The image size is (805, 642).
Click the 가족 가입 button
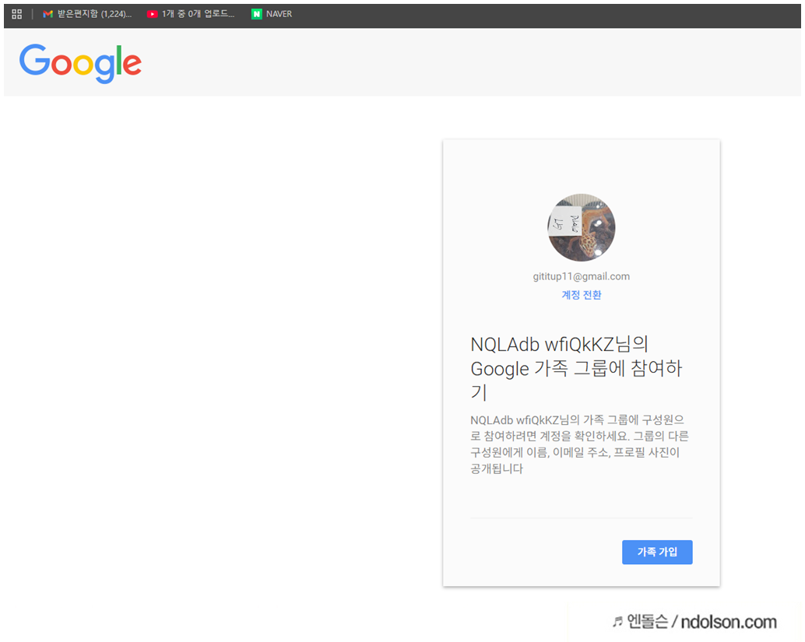[657, 552]
